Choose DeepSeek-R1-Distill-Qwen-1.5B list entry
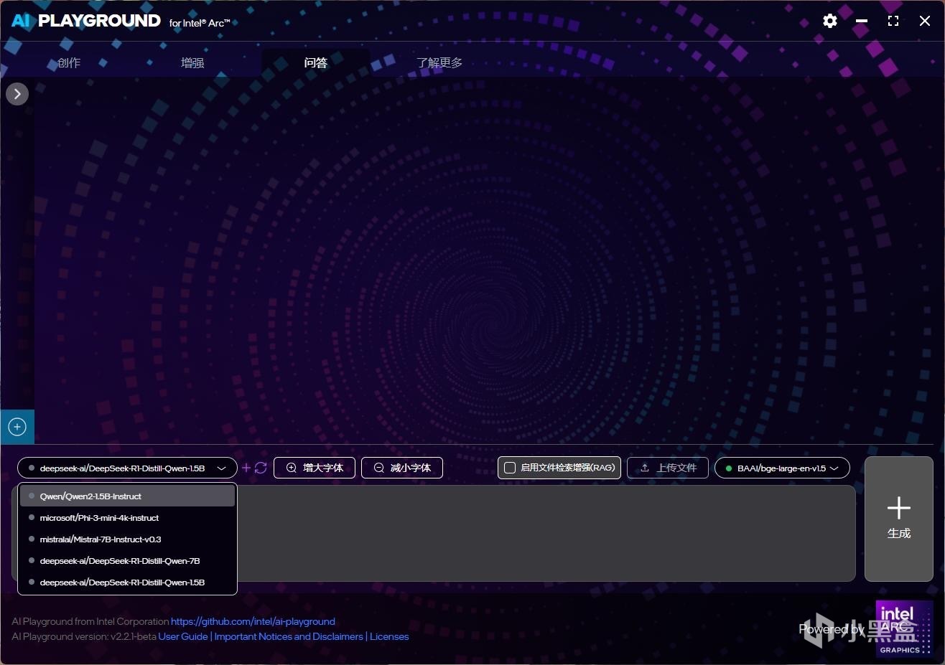The width and height of the screenshot is (945, 665). (127, 582)
